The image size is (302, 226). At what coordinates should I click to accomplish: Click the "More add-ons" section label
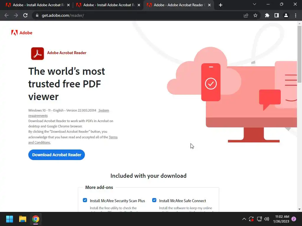(99, 187)
